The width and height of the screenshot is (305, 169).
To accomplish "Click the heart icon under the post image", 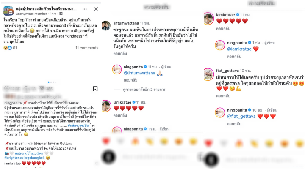I will click(7, 89).
